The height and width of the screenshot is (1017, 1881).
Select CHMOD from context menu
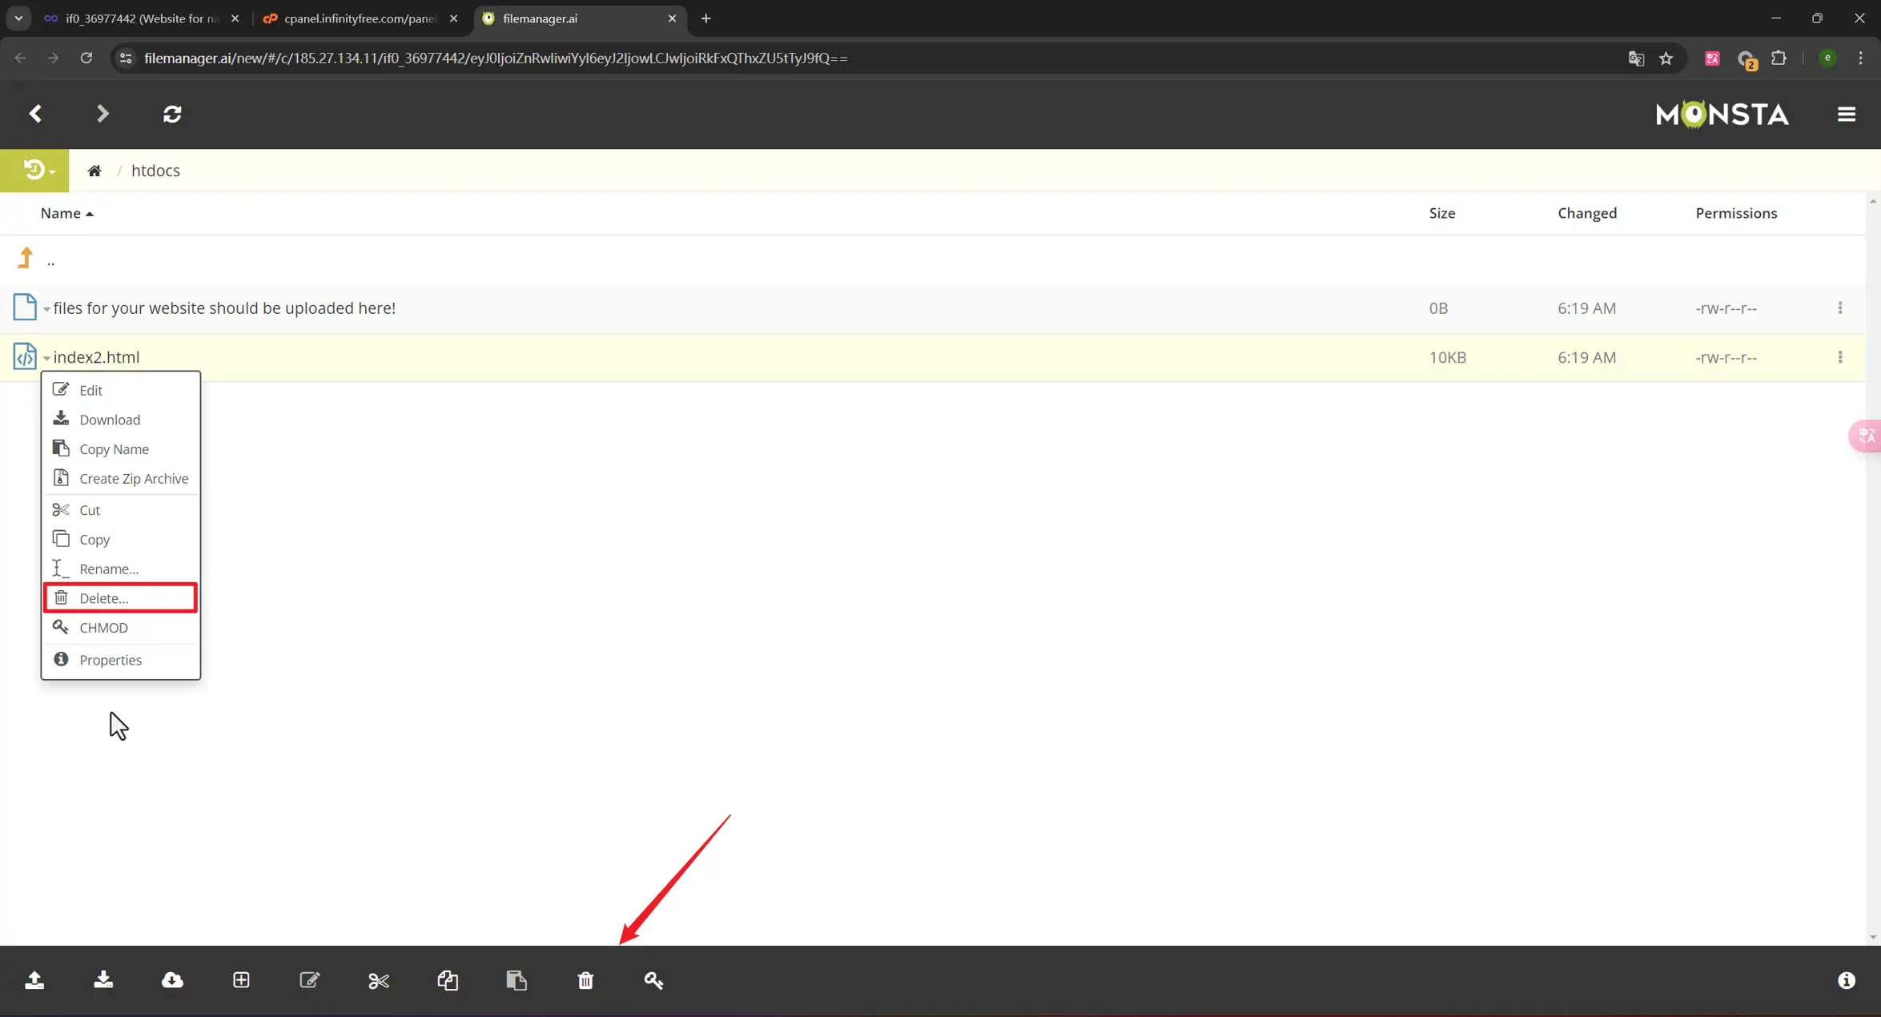104,626
